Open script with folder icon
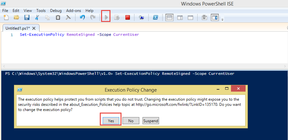 click(x=17, y=17)
